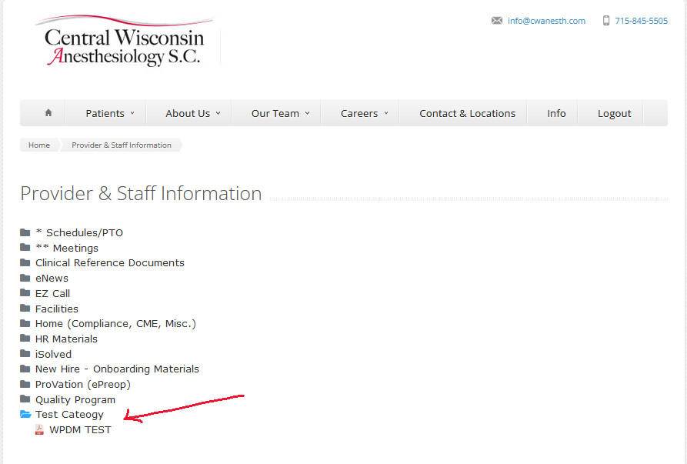
Task: Click Provider & Staff Information breadcrumb
Action: coord(122,145)
